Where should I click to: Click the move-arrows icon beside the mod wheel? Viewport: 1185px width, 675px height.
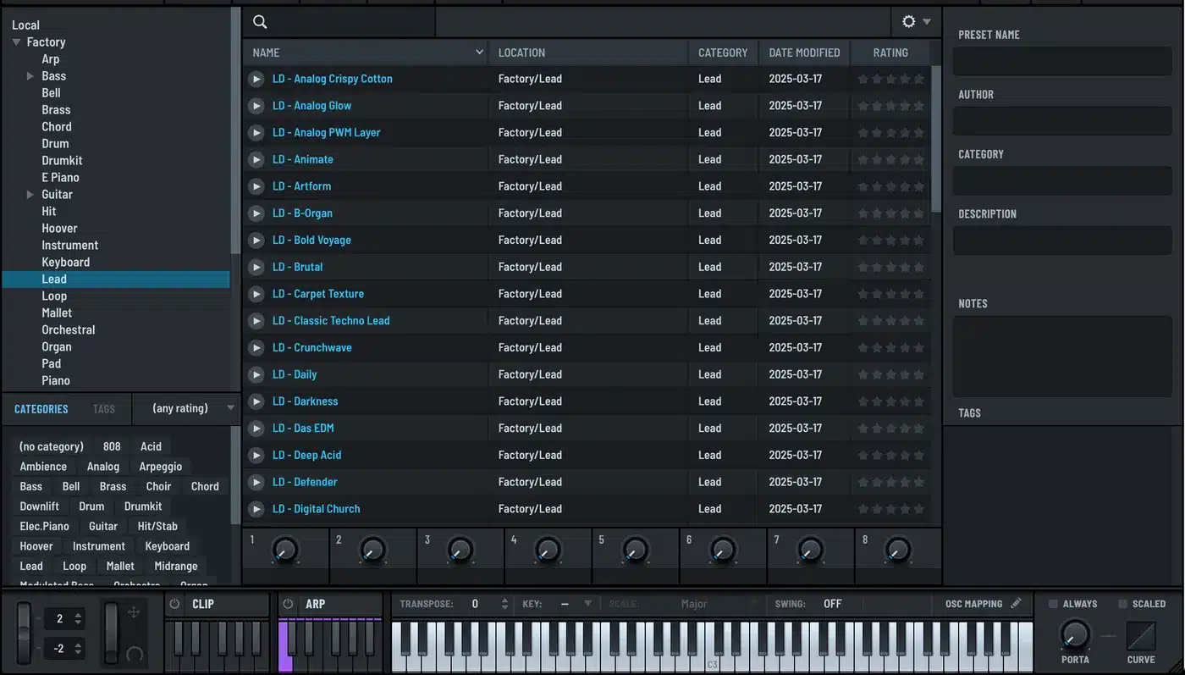point(133,611)
